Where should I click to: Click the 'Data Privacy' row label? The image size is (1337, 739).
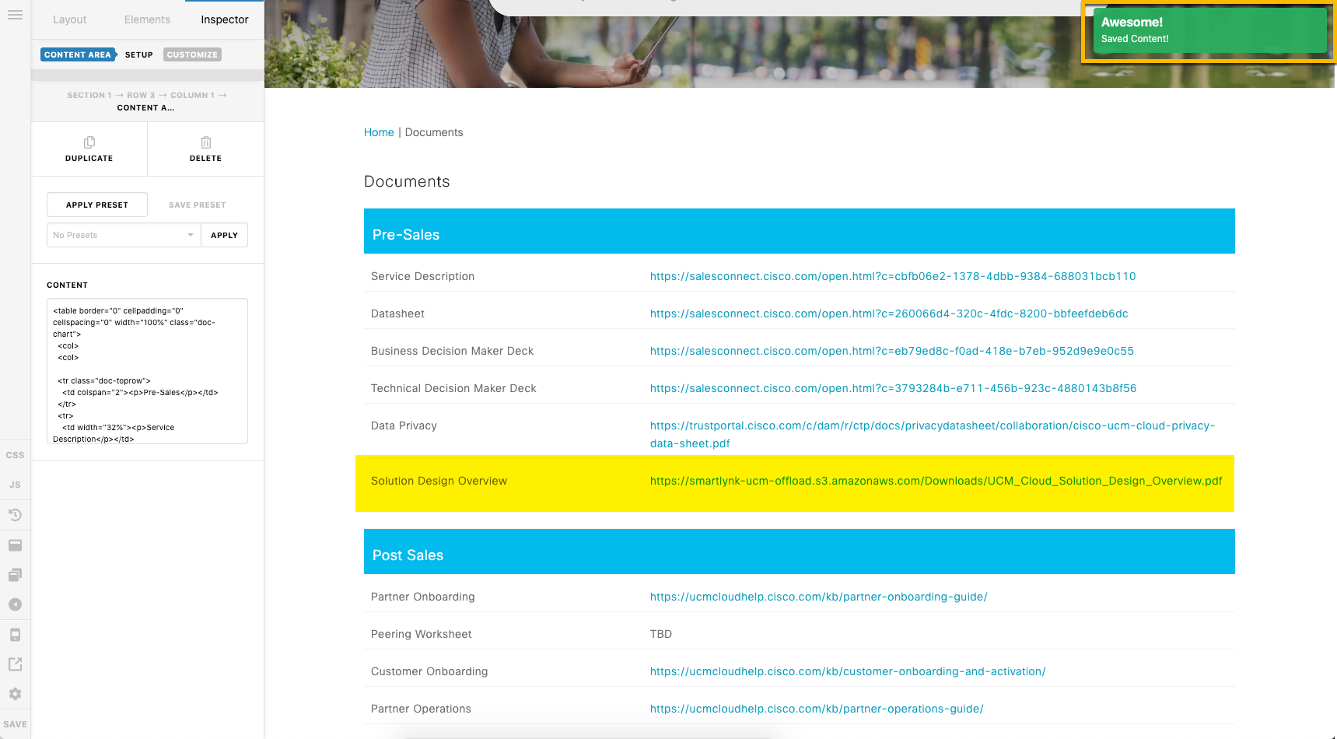pyautogui.click(x=404, y=426)
